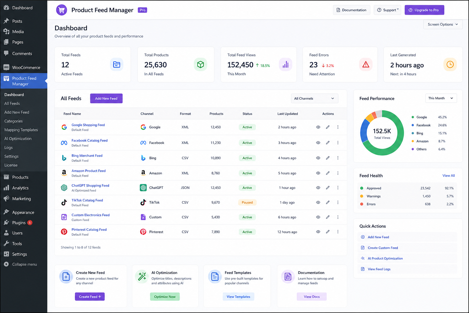The width and height of the screenshot is (469, 313).
Task: Click the View Templates button
Action: [238, 297]
